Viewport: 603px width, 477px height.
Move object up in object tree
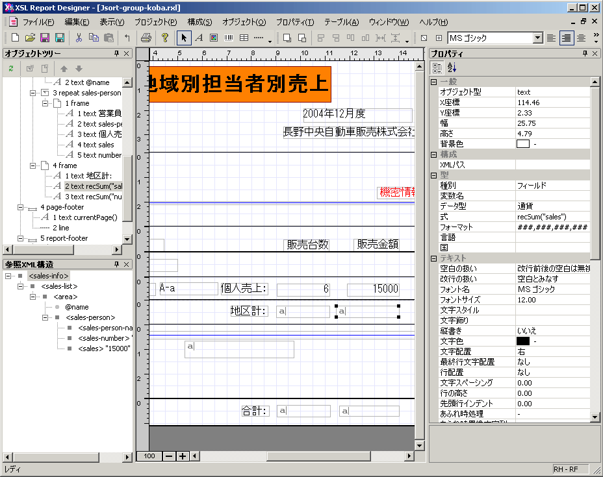coord(64,69)
